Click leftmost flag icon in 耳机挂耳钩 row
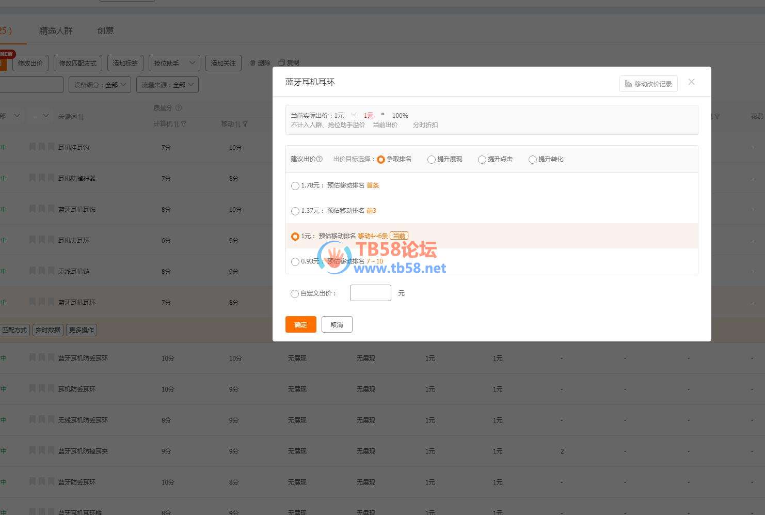 33,147
